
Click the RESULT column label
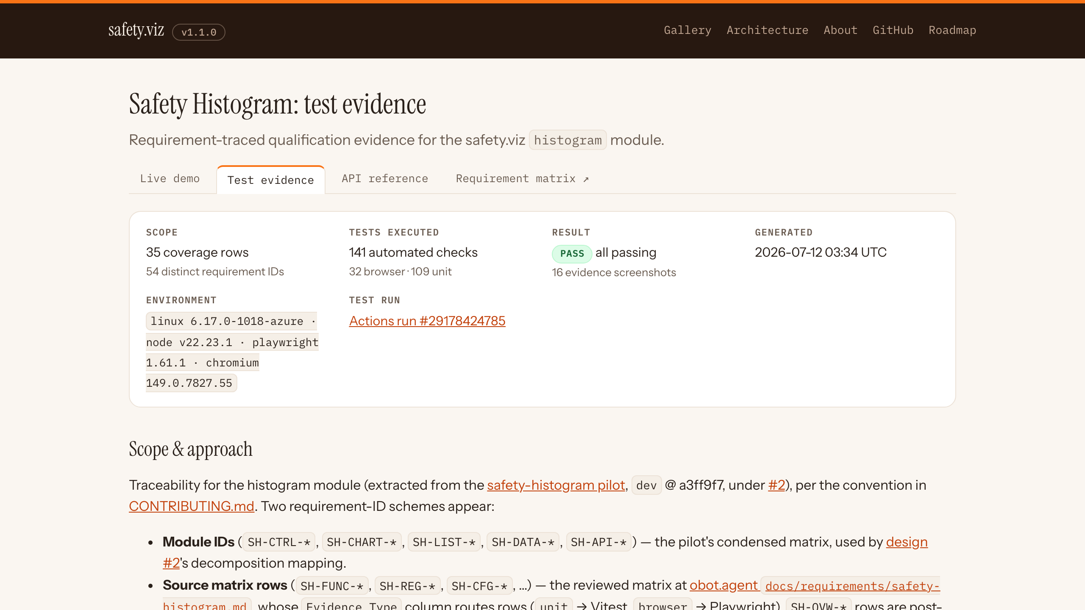[x=571, y=233]
